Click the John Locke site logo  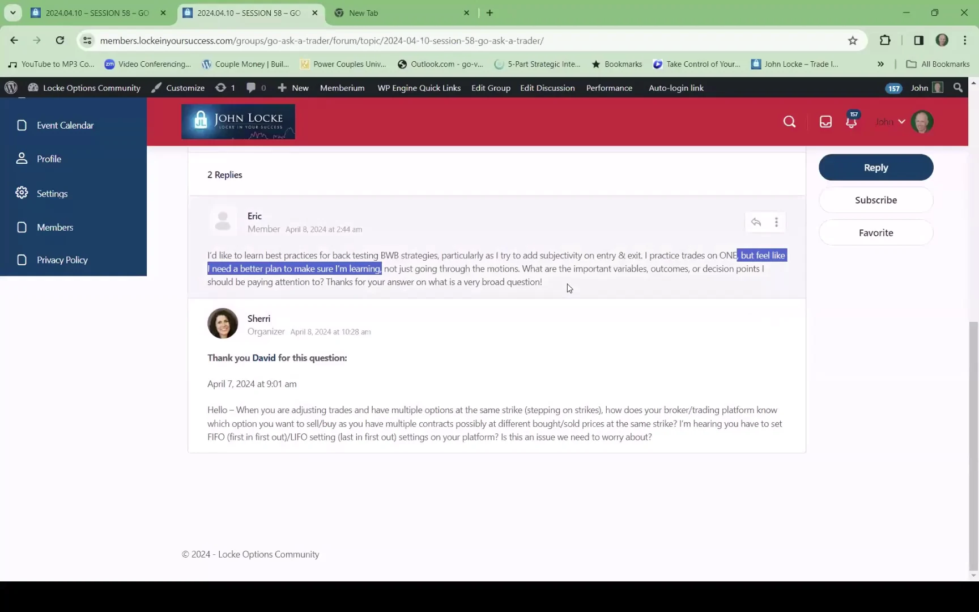(x=238, y=122)
